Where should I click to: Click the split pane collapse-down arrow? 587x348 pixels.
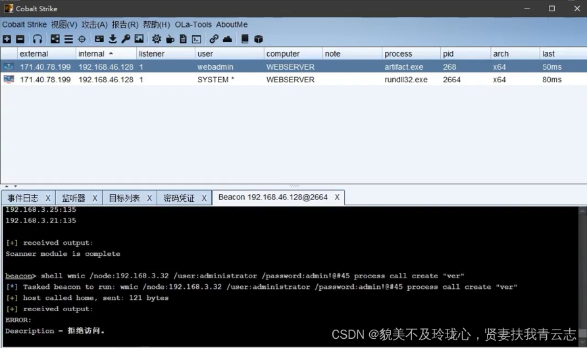pyautogui.click(x=15, y=186)
